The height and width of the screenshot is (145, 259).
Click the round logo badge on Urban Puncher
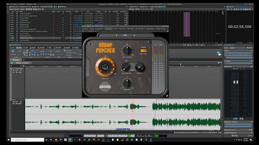[105, 87]
